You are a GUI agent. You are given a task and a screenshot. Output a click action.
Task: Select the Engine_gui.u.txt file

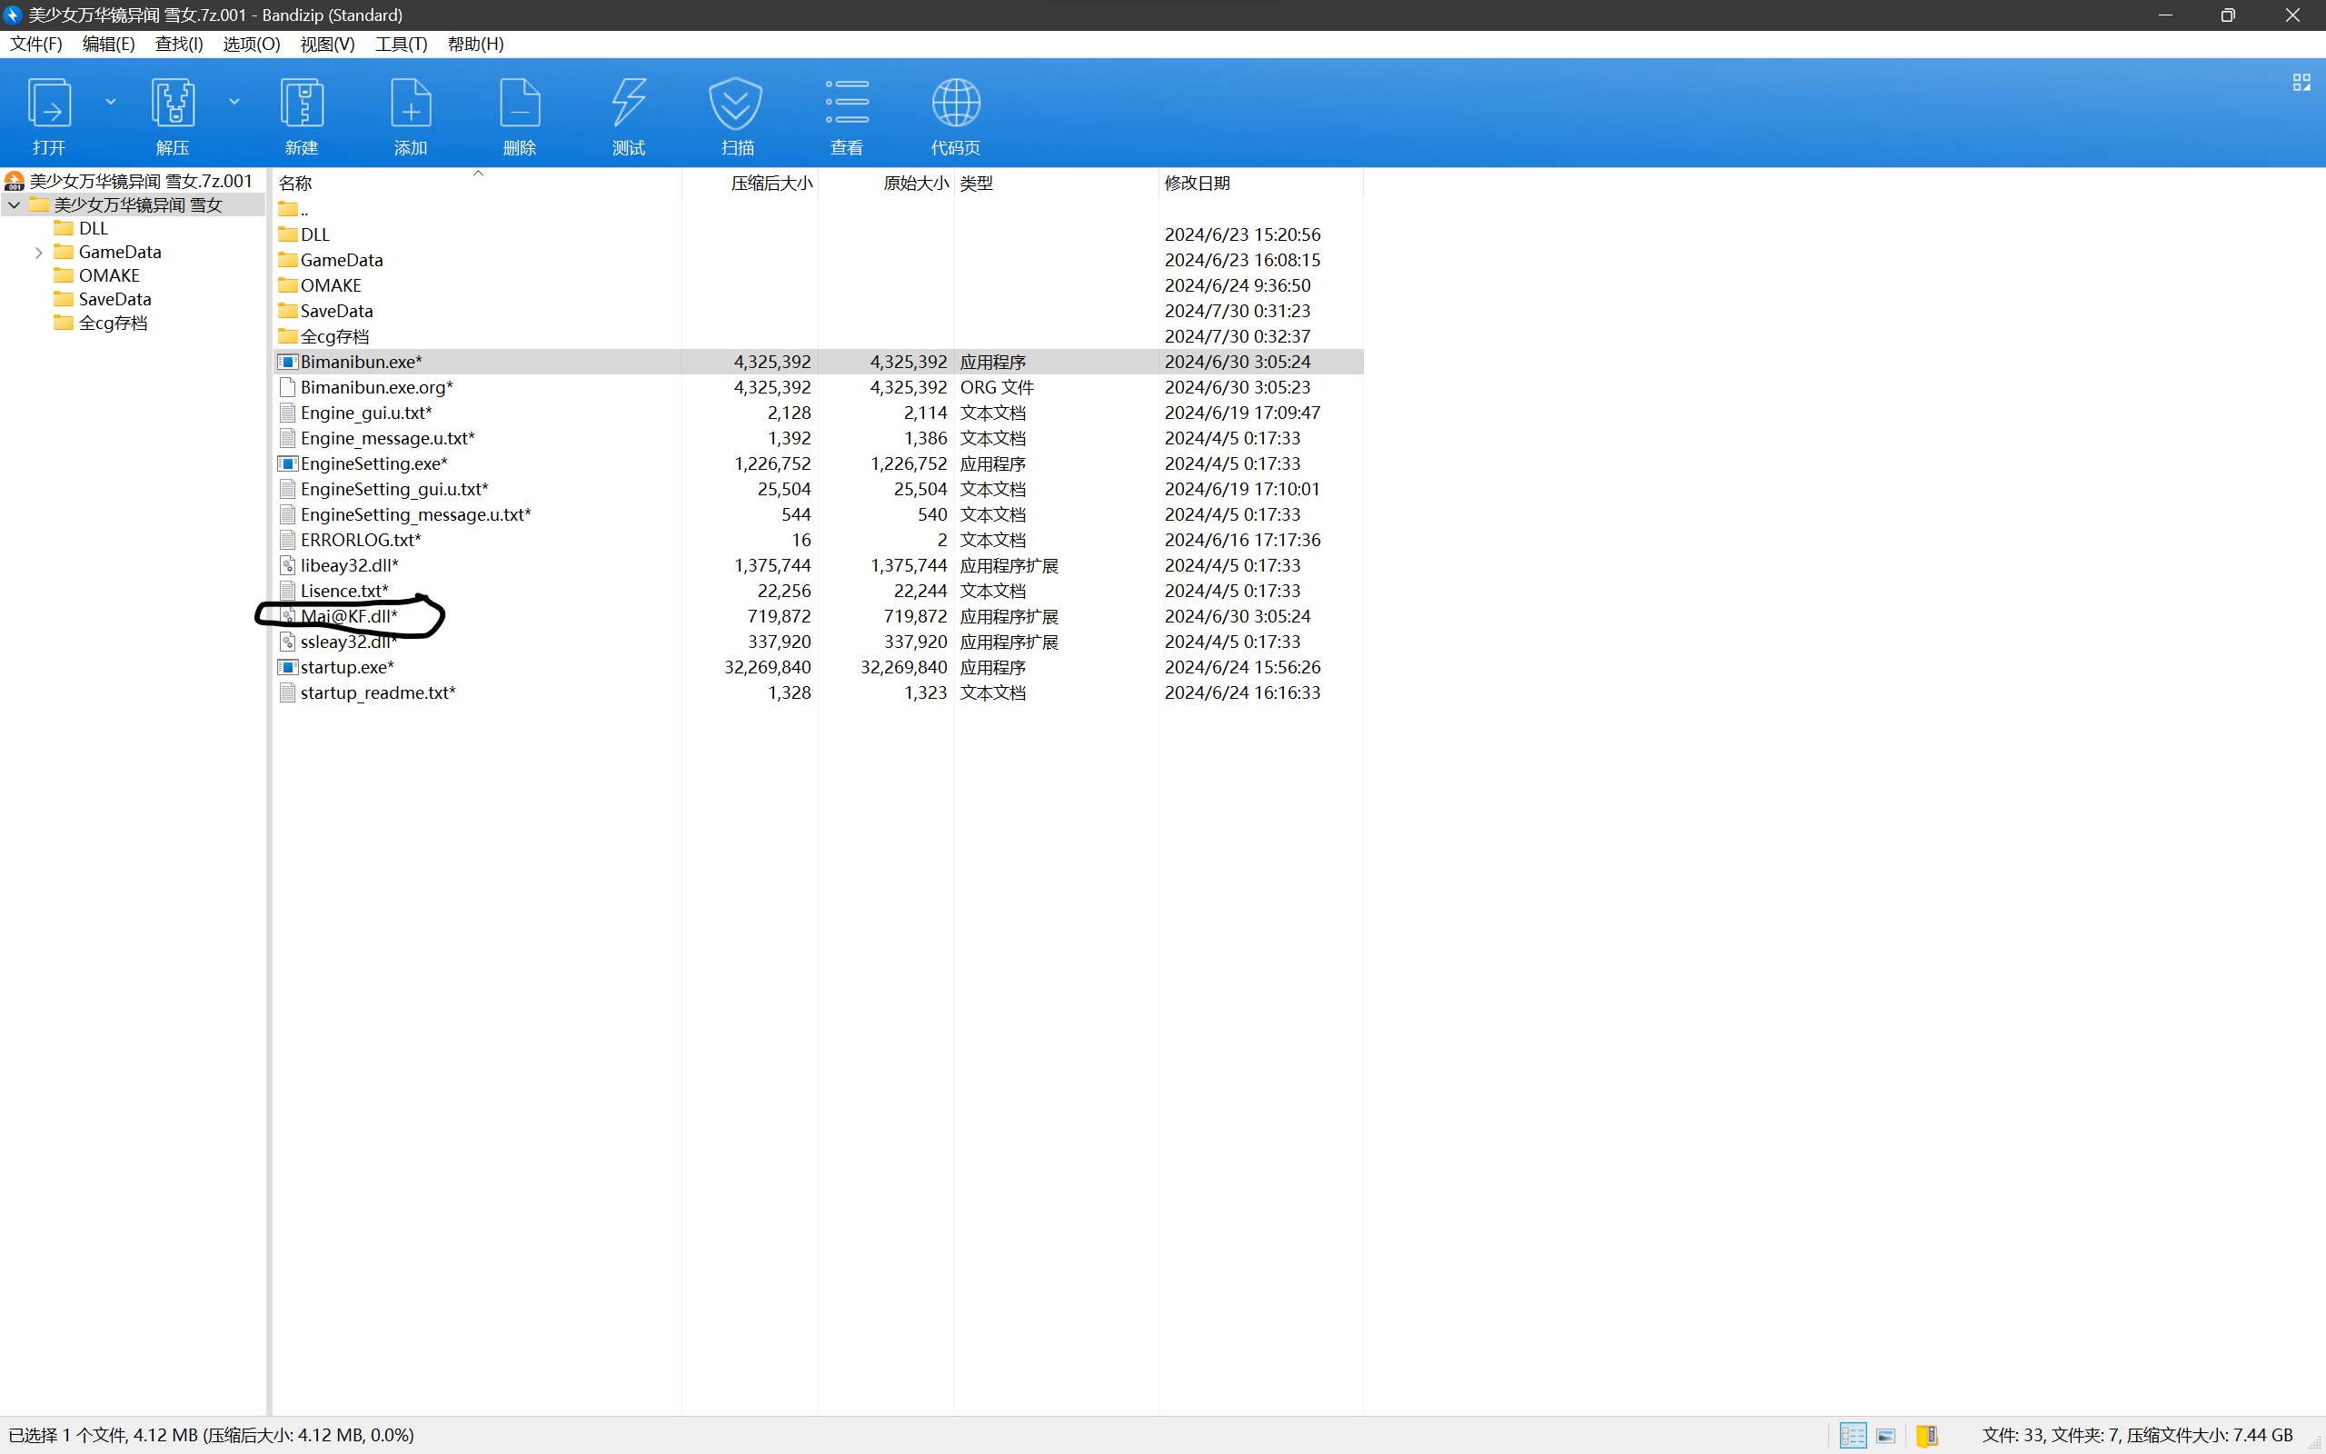tap(366, 413)
